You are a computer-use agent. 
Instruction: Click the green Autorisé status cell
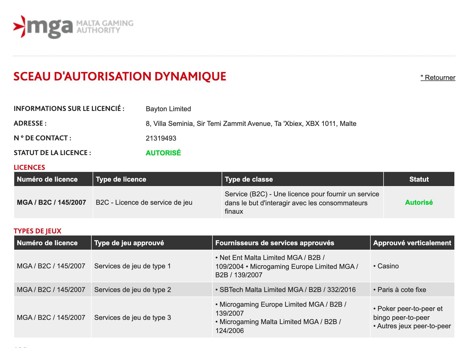point(419,202)
